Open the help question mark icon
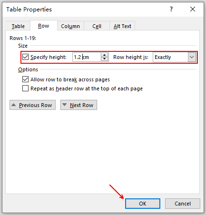Screen dimensions: 206x215 point(171,9)
